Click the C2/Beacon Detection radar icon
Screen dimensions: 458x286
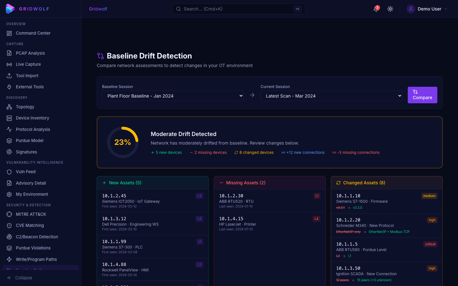click(9, 237)
